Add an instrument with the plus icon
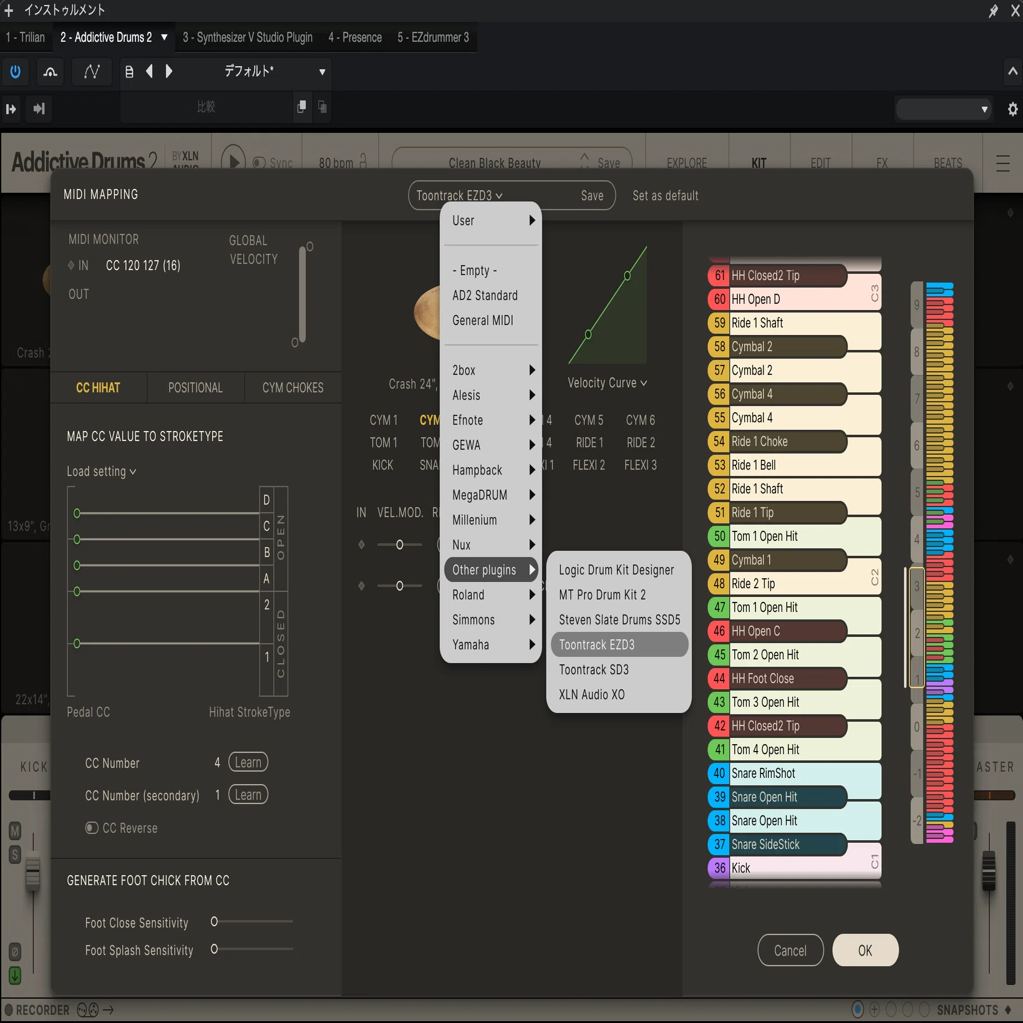The image size is (1023, 1023). tap(9, 10)
